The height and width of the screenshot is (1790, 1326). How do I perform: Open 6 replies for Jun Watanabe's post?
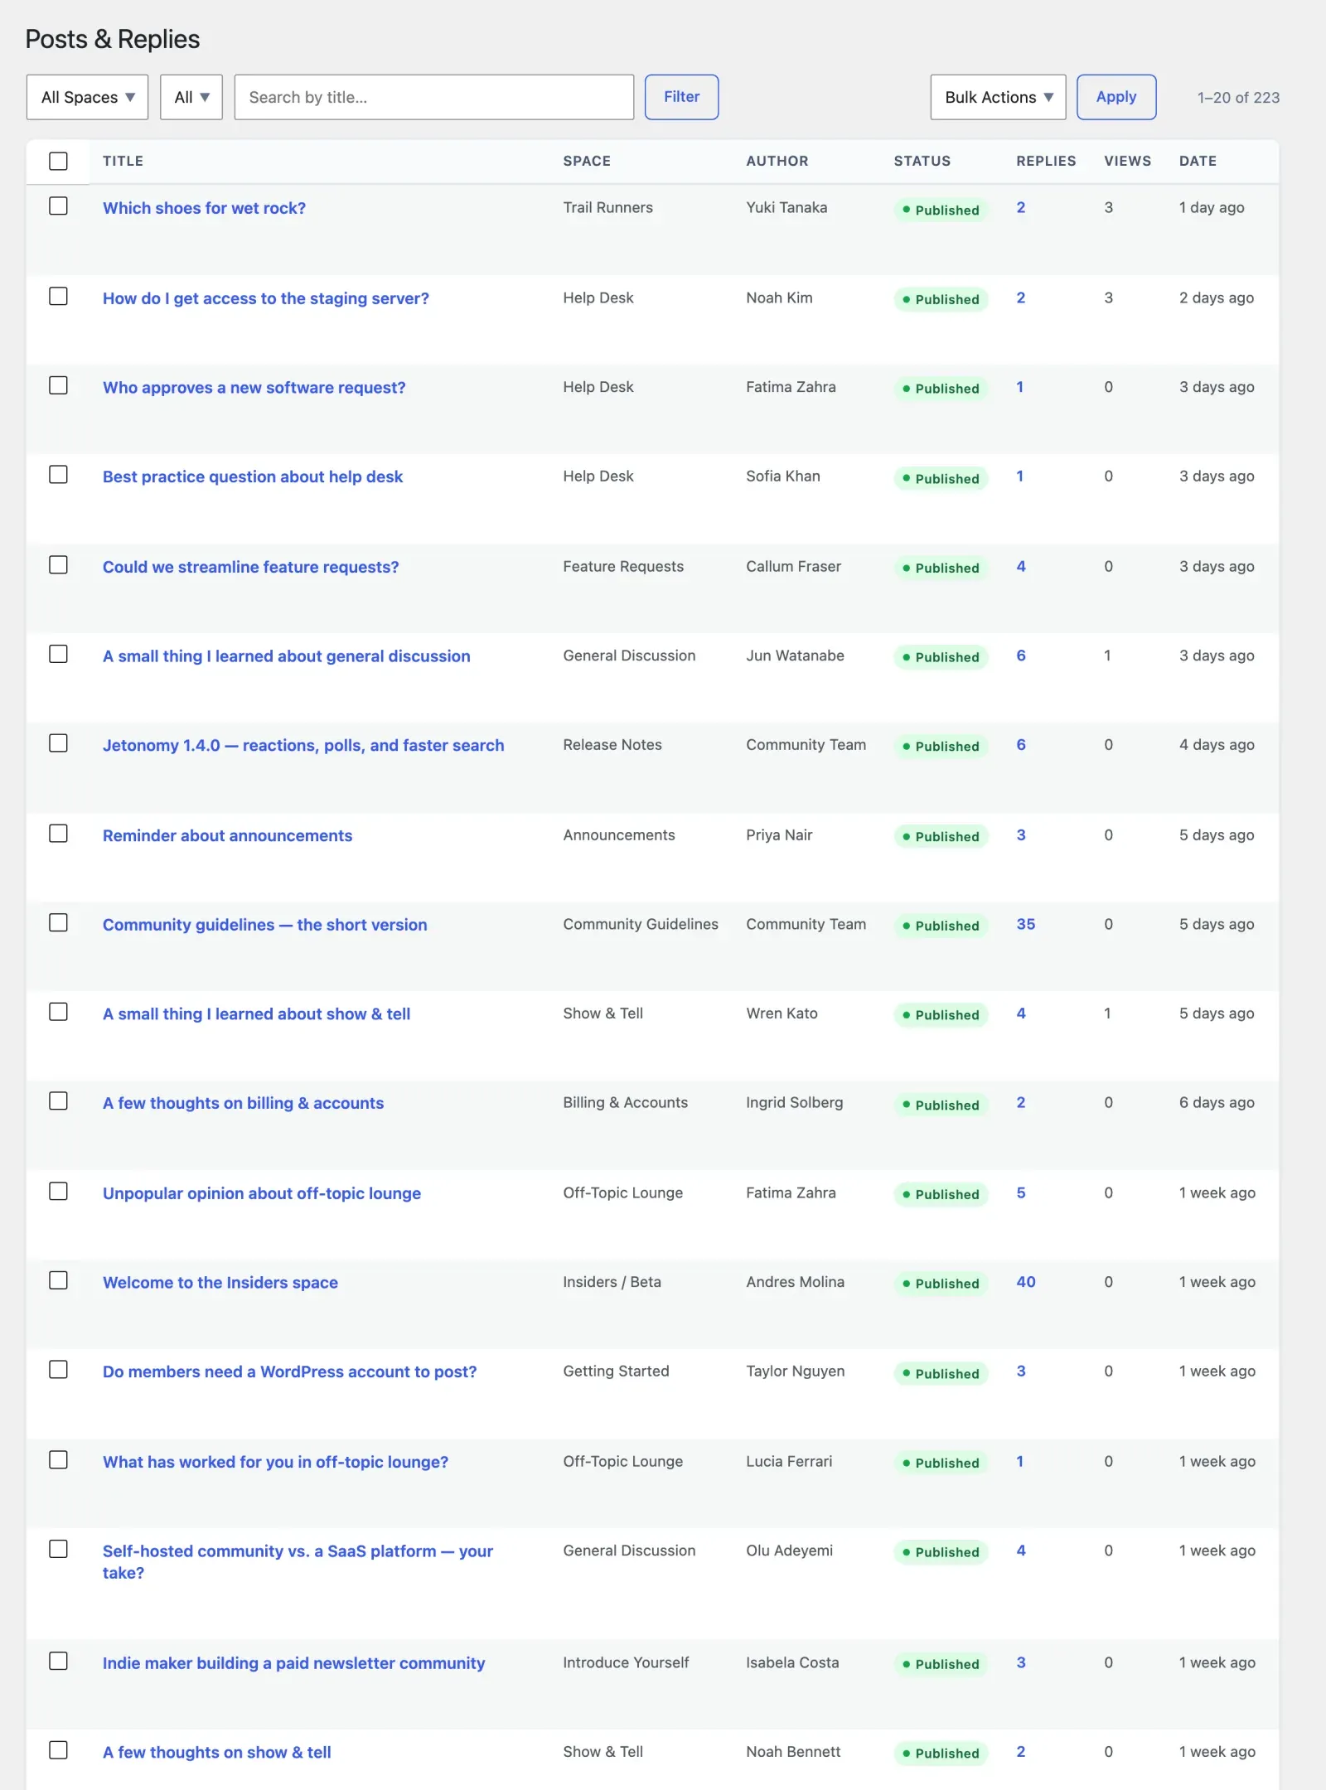1021,656
